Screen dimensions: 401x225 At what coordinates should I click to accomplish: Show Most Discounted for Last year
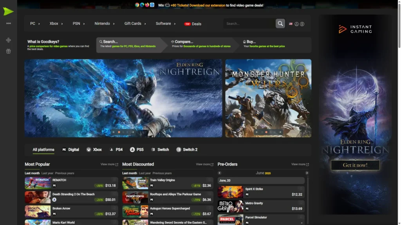[x=145, y=173]
